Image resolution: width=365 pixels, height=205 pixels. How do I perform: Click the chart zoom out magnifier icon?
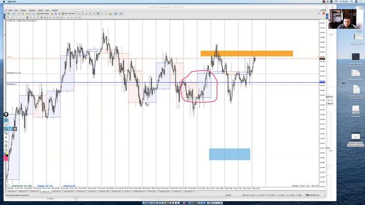point(94,14)
